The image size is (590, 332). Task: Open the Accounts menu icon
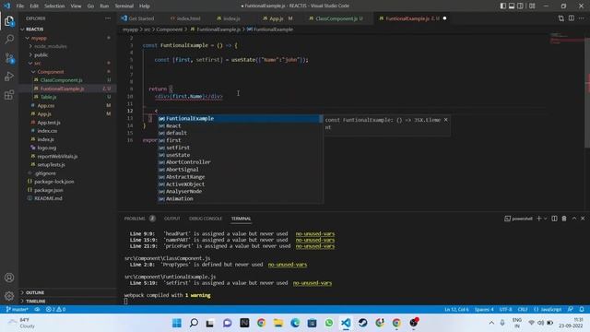coord(9,278)
